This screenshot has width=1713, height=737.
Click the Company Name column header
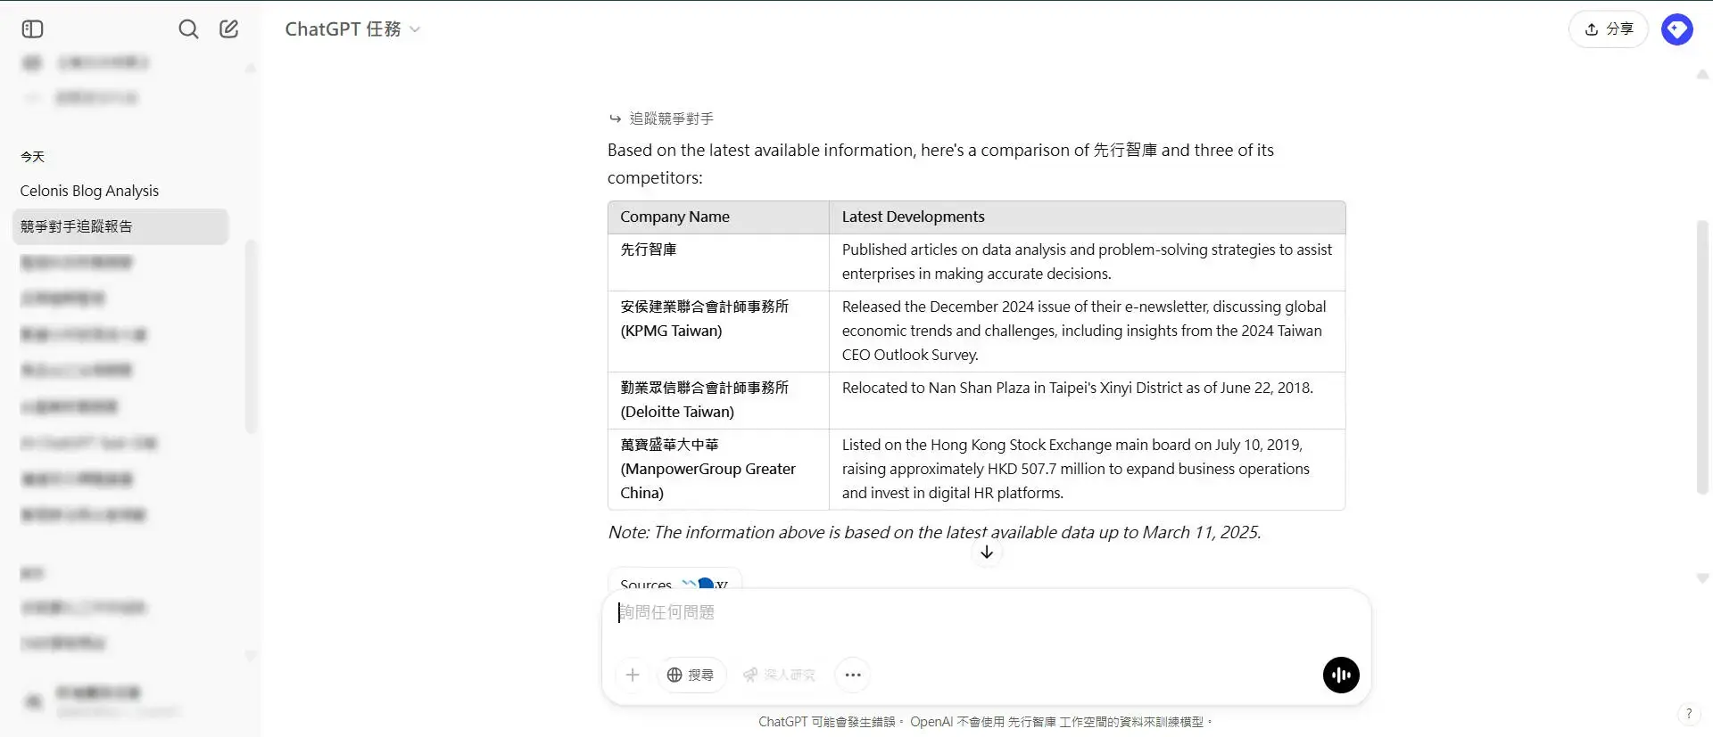point(718,217)
